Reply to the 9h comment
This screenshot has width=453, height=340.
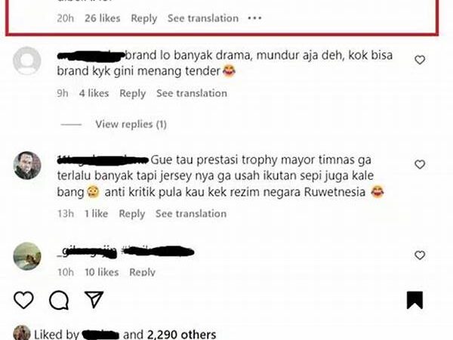point(133,94)
